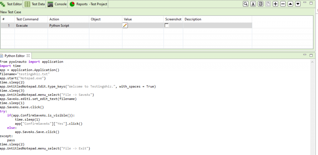Remove a test step with the minus icon
The height and width of the screenshot is (155, 318).
tap(283, 4)
